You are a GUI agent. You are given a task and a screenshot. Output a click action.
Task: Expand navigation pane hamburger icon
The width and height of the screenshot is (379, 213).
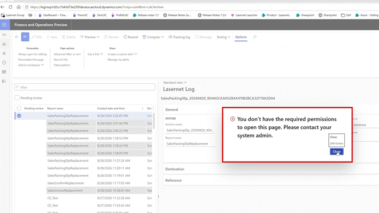coord(4,35)
